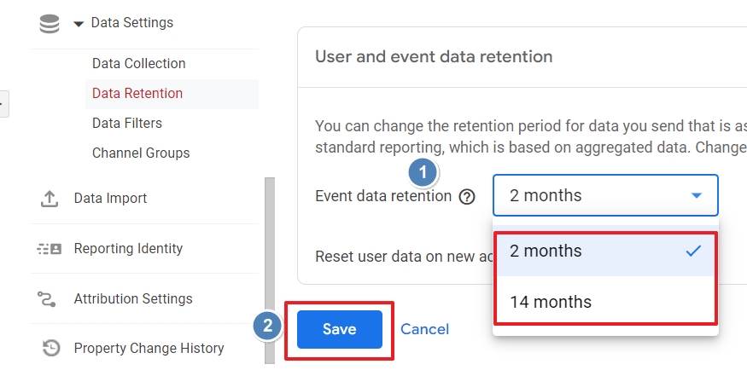Collapse the Data Settings section arrow
The image size is (747, 370).
(79, 24)
